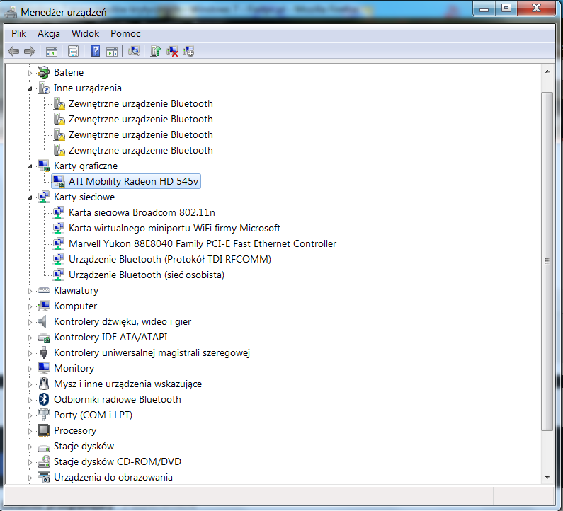The image size is (563, 511).
Task: Click the Stacje dysków drive icon
Action: coord(44,447)
